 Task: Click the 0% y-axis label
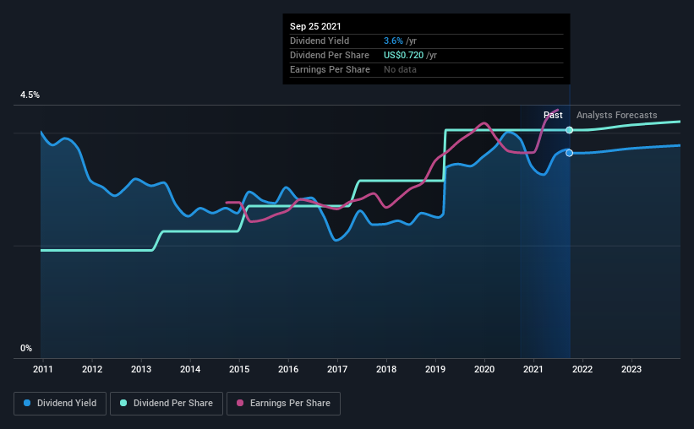26,349
